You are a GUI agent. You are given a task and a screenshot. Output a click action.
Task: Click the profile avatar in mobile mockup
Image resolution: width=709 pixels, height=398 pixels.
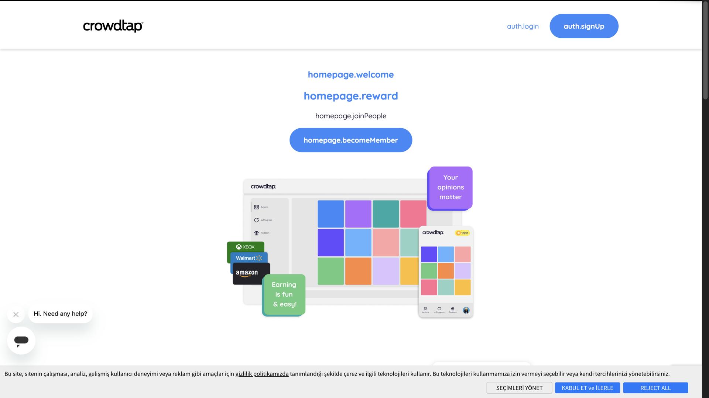[466, 310]
